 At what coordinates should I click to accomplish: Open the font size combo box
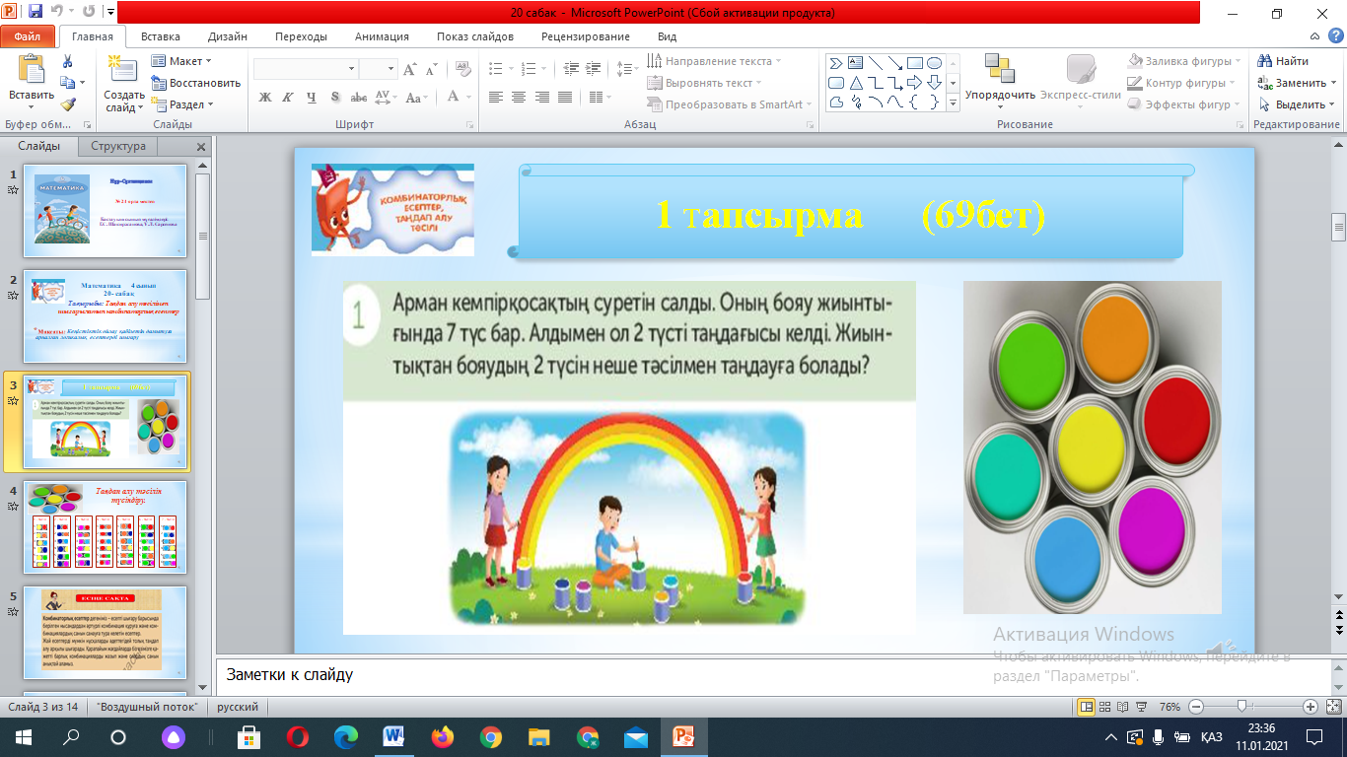378,69
